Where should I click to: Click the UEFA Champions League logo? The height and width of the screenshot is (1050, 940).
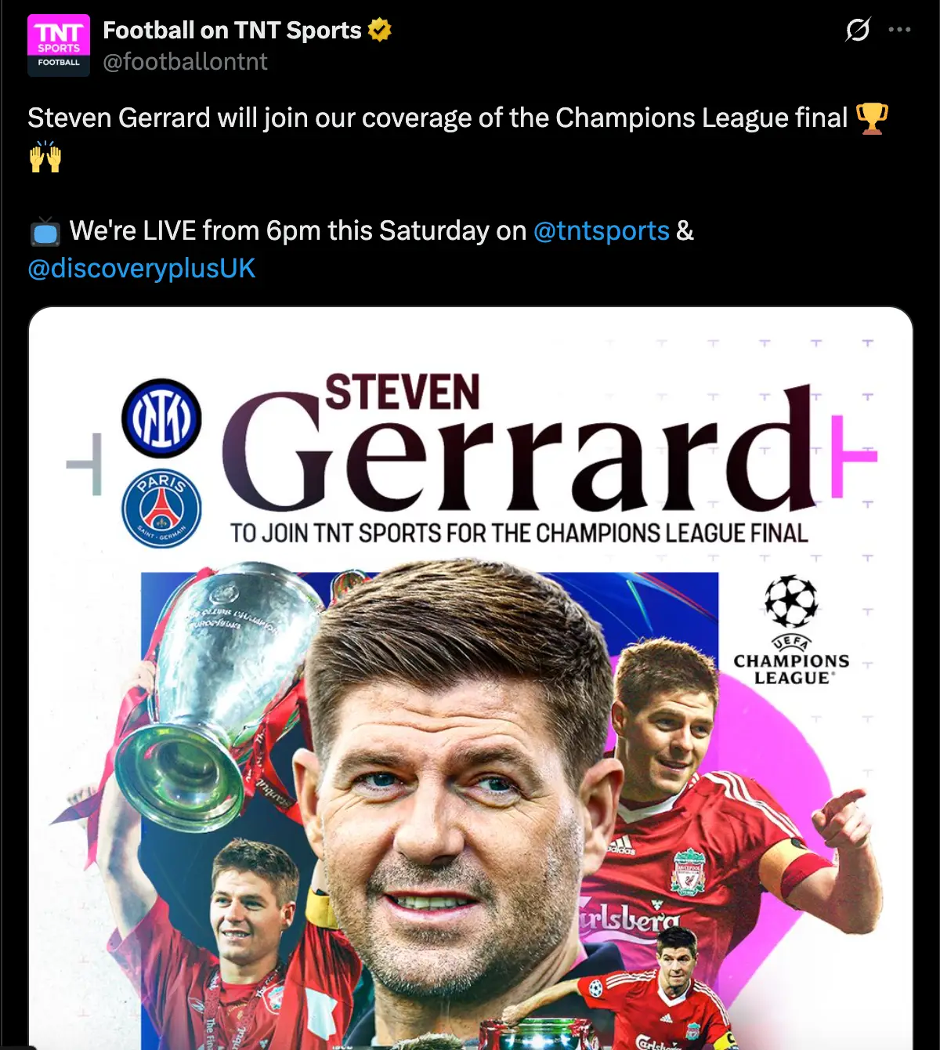point(791,630)
